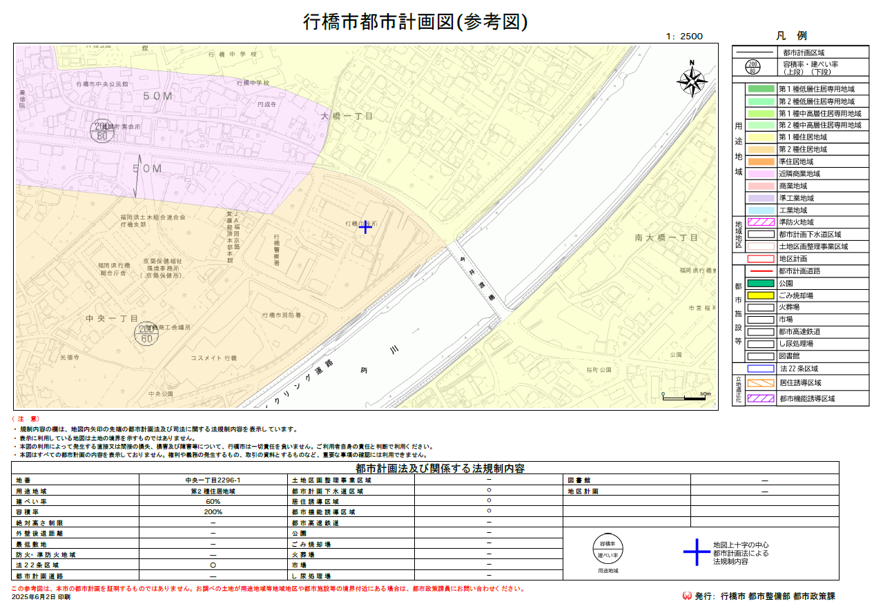This screenshot has width=883, height=615.
Task: Click the 行橋市中央公民館 map label
Action: coord(102,84)
